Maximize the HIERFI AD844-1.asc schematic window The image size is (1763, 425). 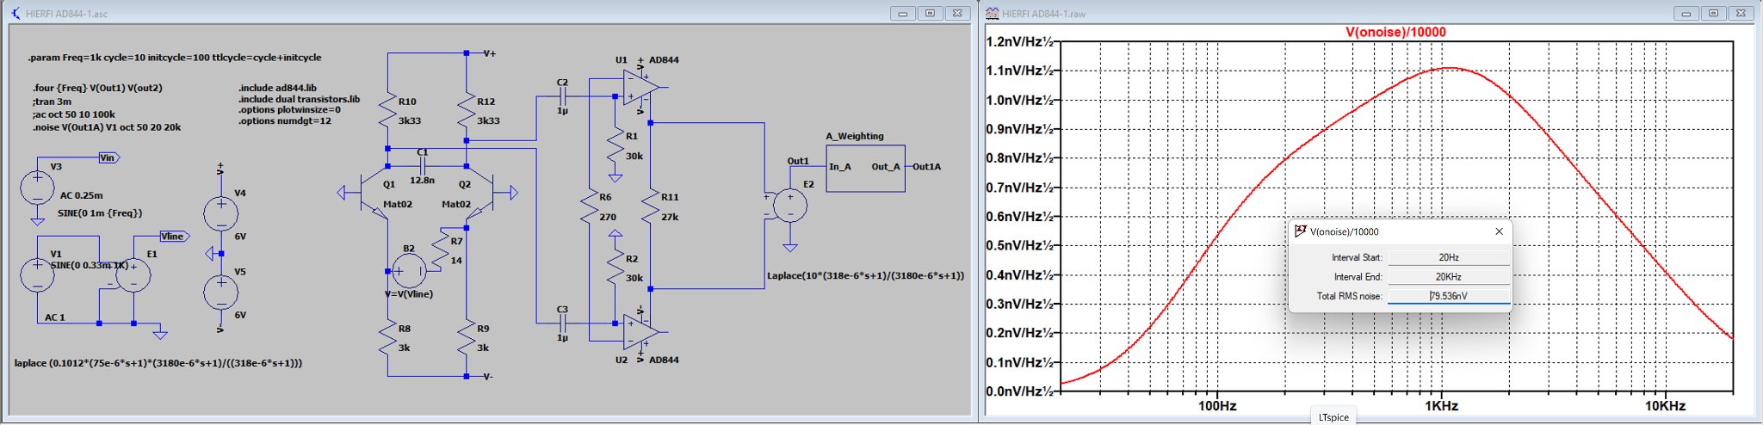[930, 13]
